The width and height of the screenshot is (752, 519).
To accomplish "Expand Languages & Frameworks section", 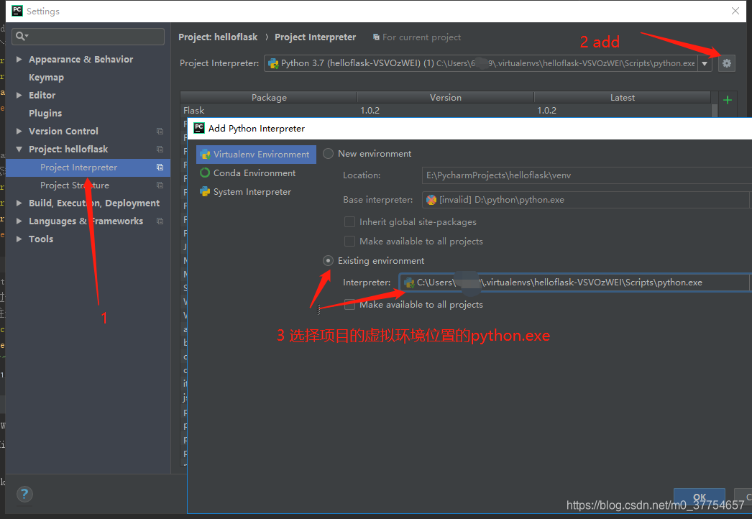I will click(x=19, y=221).
